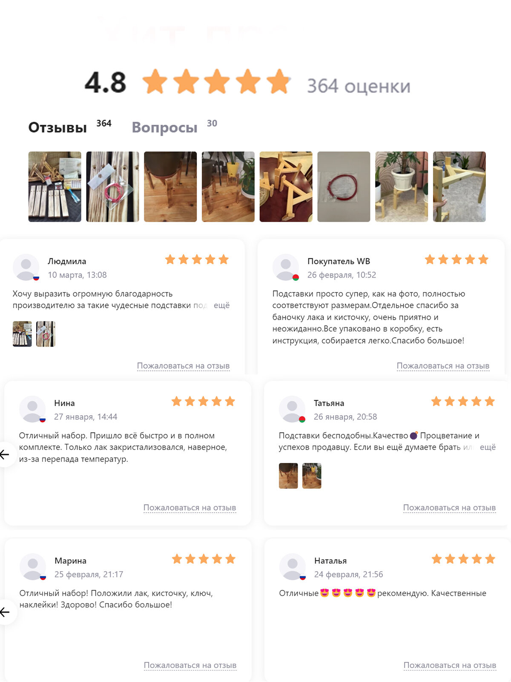The height and width of the screenshot is (682, 511).
Task: Click Татьяна's user avatar icon
Action: pyautogui.click(x=292, y=409)
